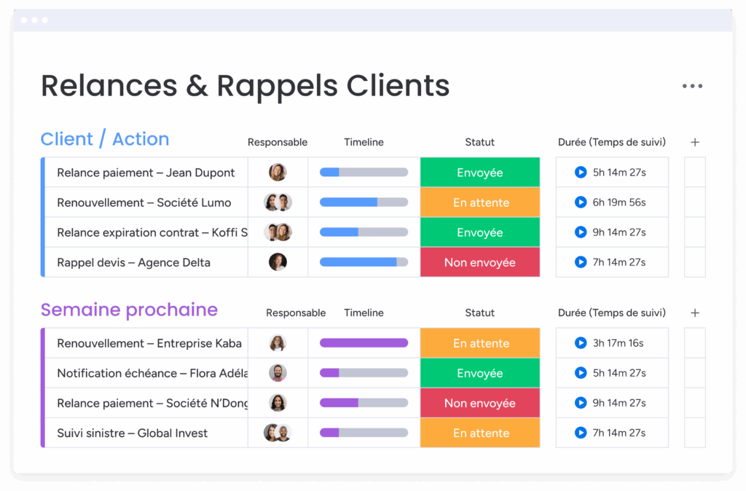Screen dimensions: 746x491
Task: Open the assignee avatars for Global Invest row
Action: pos(278,433)
